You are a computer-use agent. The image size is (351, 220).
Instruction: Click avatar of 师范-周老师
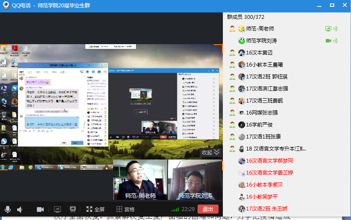pyautogui.click(x=242, y=29)
